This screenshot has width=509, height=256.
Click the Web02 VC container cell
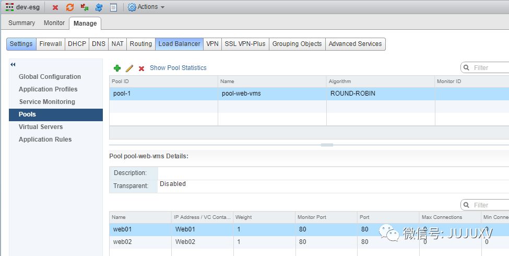click(x=202, y=242)
